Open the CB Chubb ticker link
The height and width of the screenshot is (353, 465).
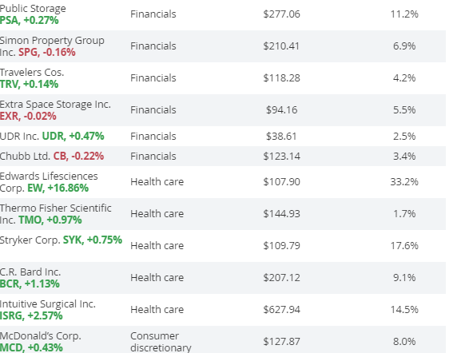(78, 156)
